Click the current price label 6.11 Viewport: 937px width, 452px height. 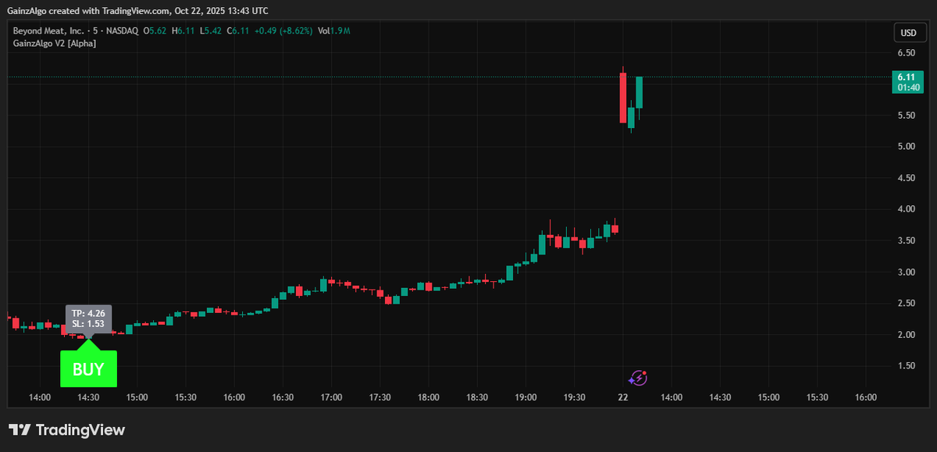click(x=907, y=82)
